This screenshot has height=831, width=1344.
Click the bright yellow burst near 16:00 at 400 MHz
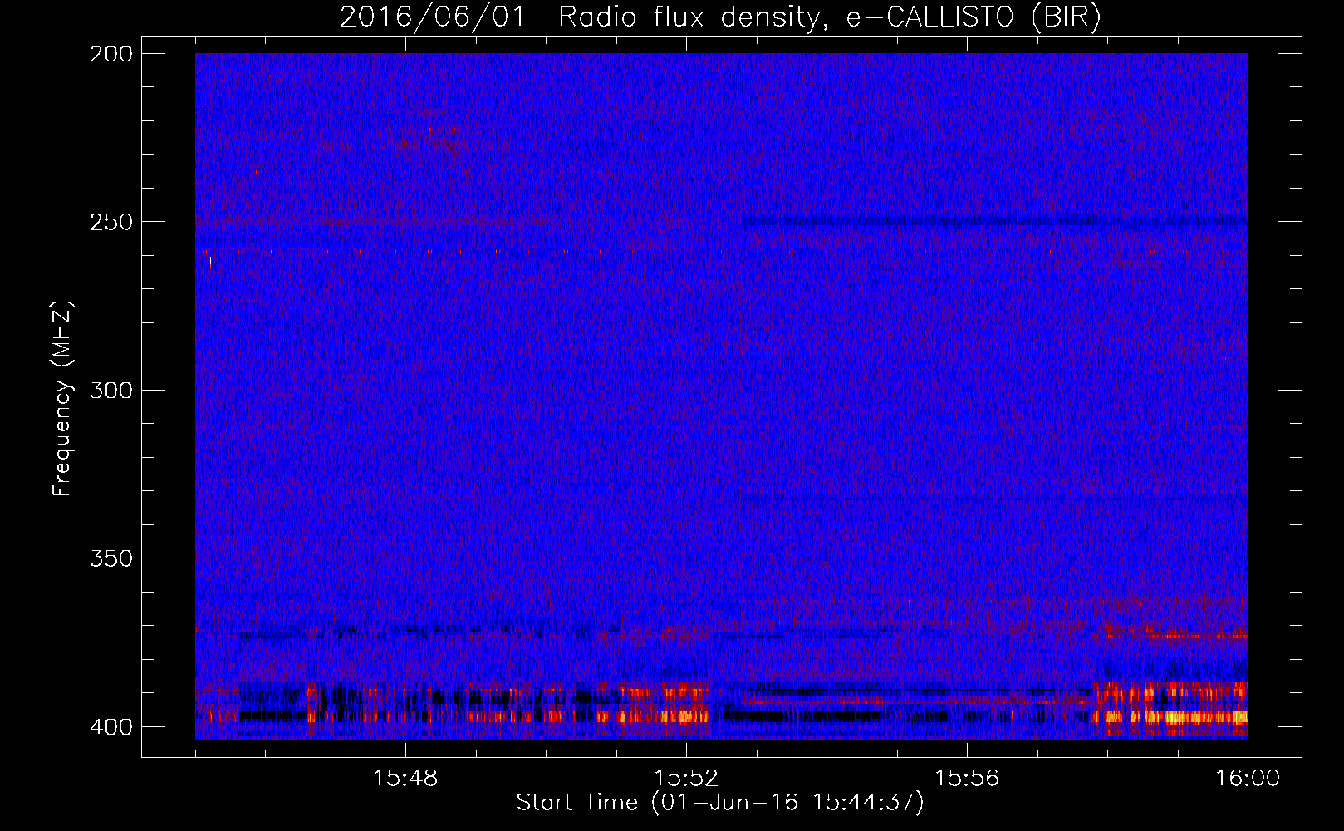(x=1200, y=716)
